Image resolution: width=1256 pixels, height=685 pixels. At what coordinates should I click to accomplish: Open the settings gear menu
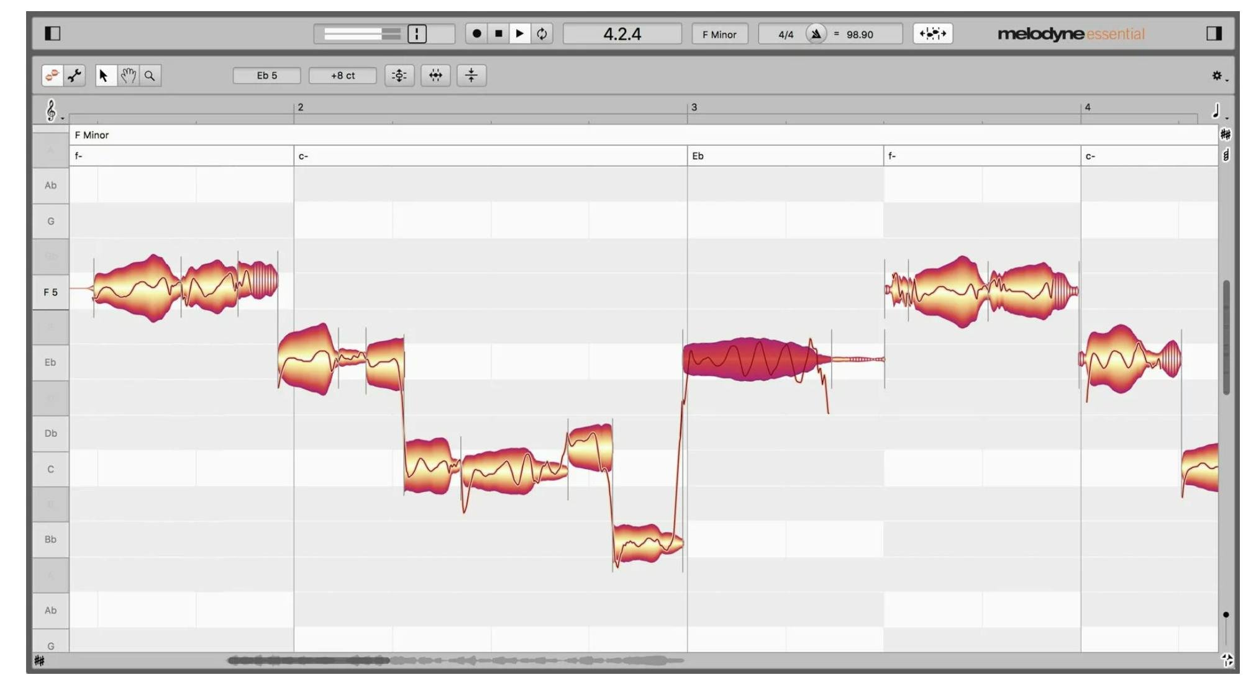[1216, 75]
